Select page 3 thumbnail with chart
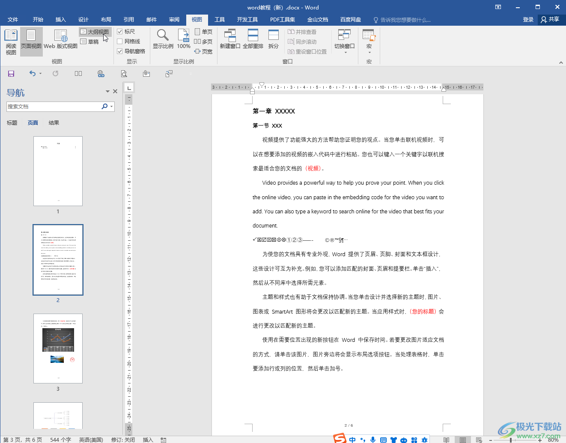The width and height of the screenshot is (566, 443). tap(58, 348)
